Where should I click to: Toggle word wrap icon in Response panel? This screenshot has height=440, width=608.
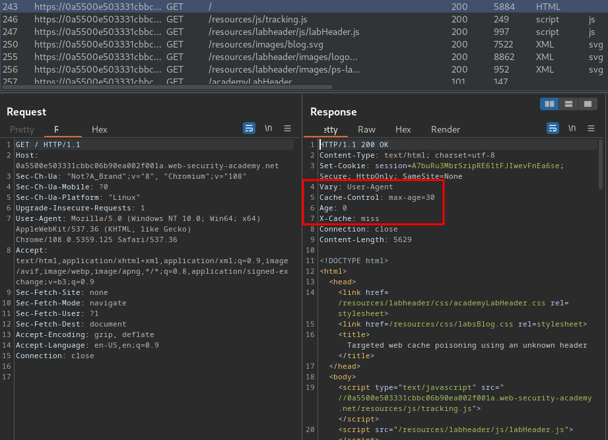(553, 128)
